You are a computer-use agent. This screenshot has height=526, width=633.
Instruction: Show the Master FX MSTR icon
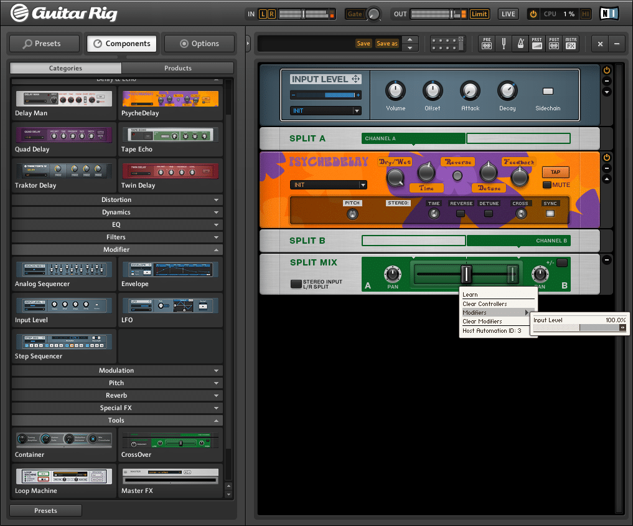click(x=571, y=43)
